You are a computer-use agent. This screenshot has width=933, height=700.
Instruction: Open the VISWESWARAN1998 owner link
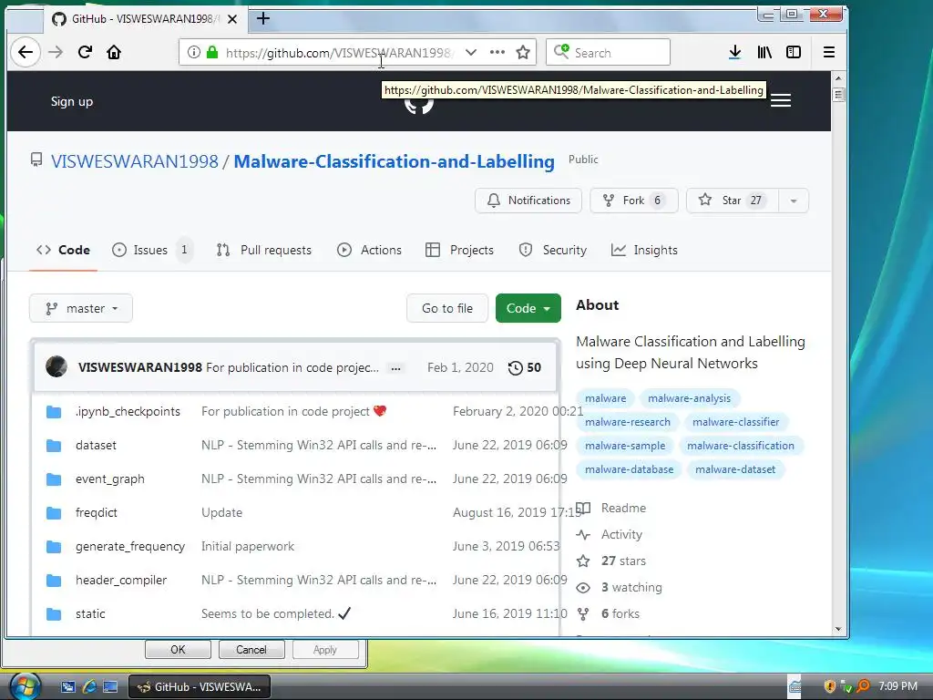coord(135,161)
